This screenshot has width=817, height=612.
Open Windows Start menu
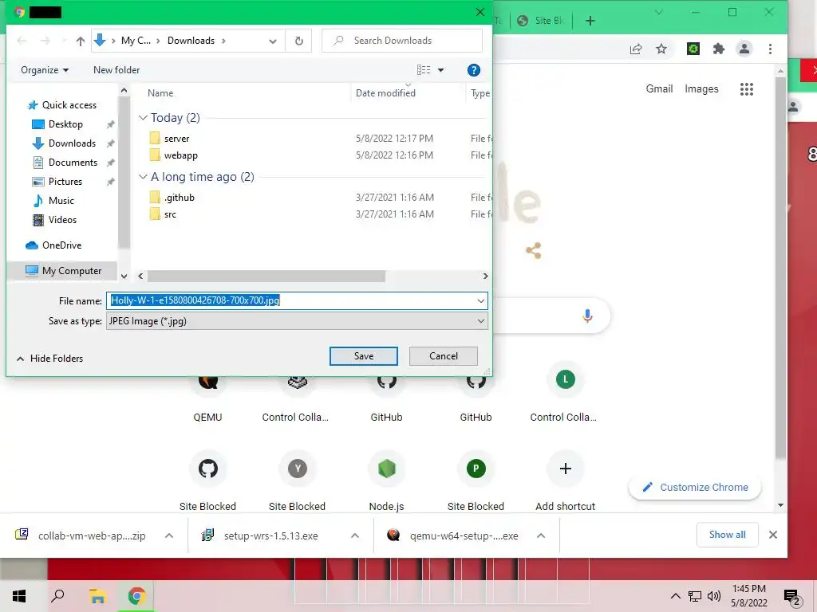pos(19,596)
